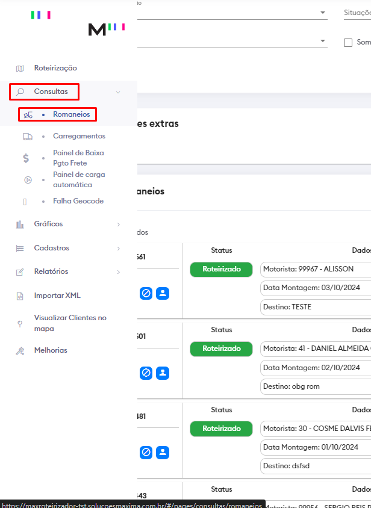Click the Relatórios edit icon

click(x=20, y=272)
